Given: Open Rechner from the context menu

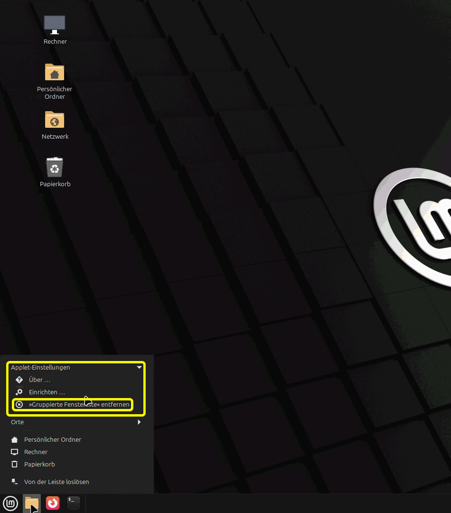Looking at the screenshot, I should tap(36, 452).
